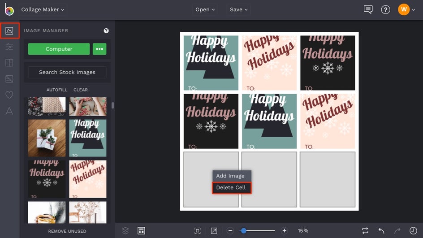The height and width of the screenshot is (238, 423).
Task: Select the teal Happy Holidays thumbnail
Action: pos(88,138)
